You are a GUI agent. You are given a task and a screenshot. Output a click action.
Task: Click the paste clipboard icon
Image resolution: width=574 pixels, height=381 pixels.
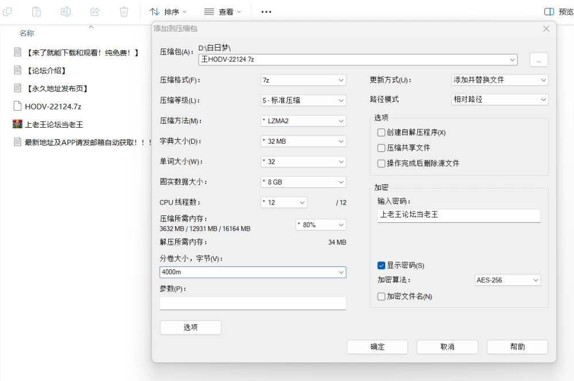coord(36,11)
